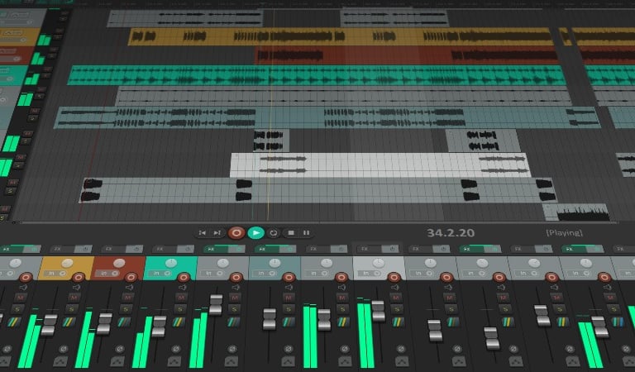
Task: Select the white audio clip in arrangement
Action: [380, 165]
